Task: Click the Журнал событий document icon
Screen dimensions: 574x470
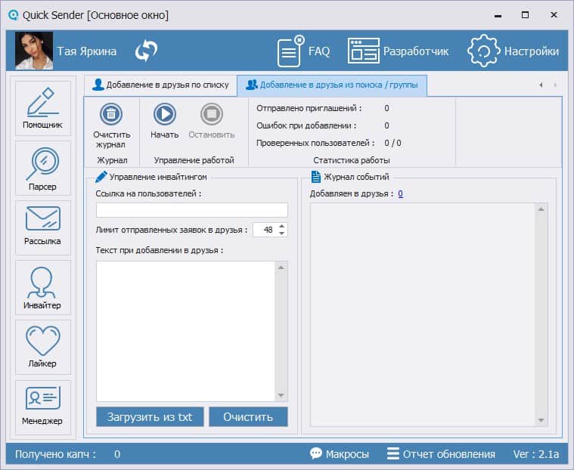Action: (x=315, y=177)
